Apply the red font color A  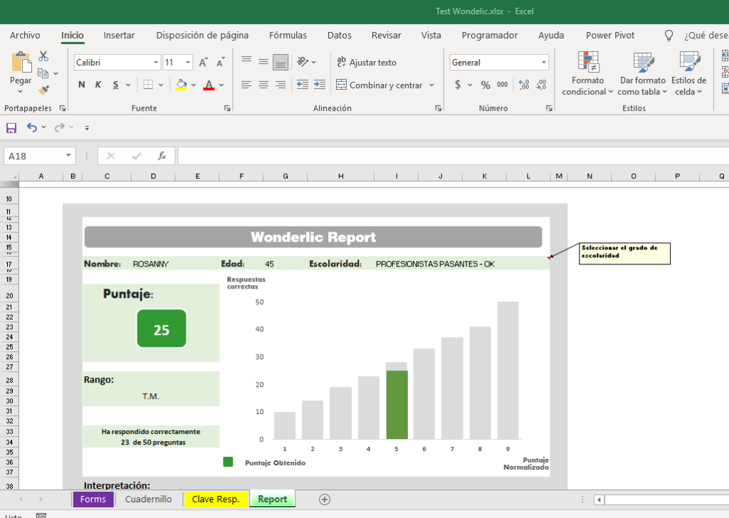(x=209, y=85)
